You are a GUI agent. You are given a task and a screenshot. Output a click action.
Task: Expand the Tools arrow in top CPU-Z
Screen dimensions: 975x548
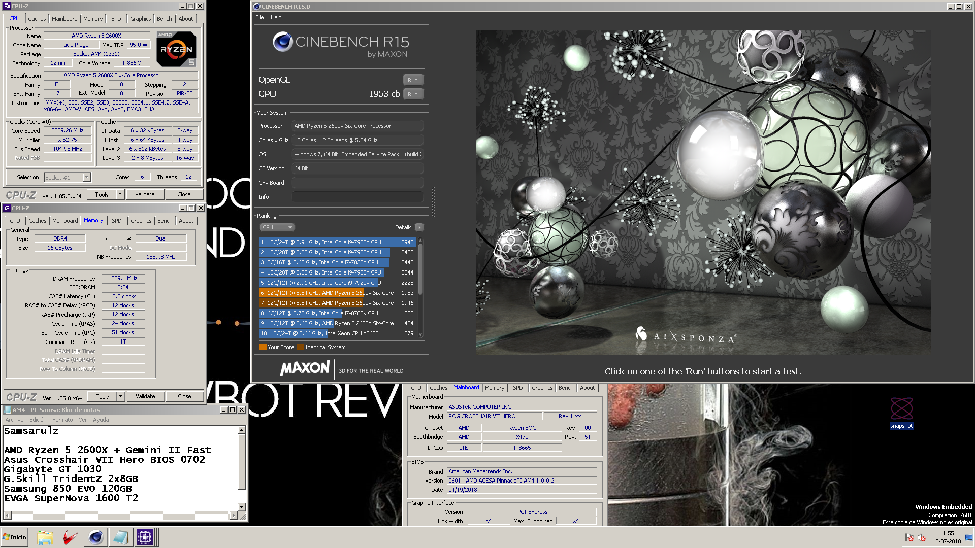(120, 194)
